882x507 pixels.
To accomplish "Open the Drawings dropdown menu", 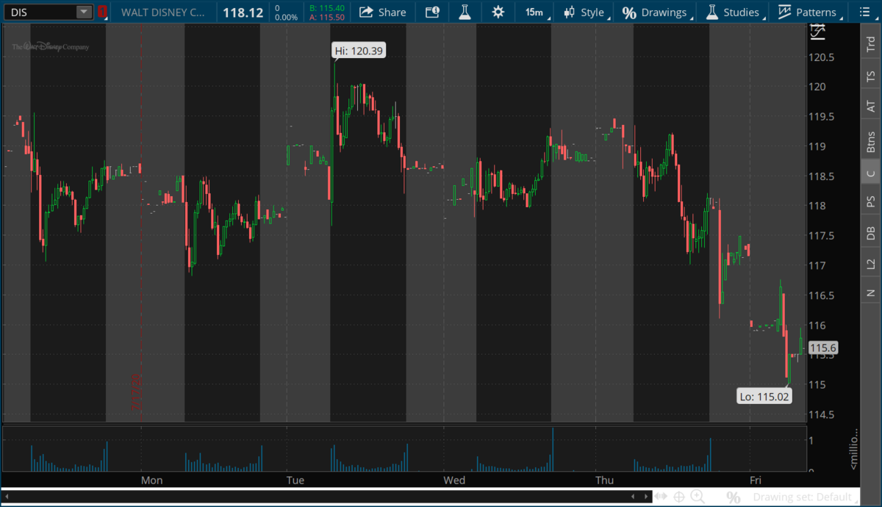I will click(x=655, y=12).
